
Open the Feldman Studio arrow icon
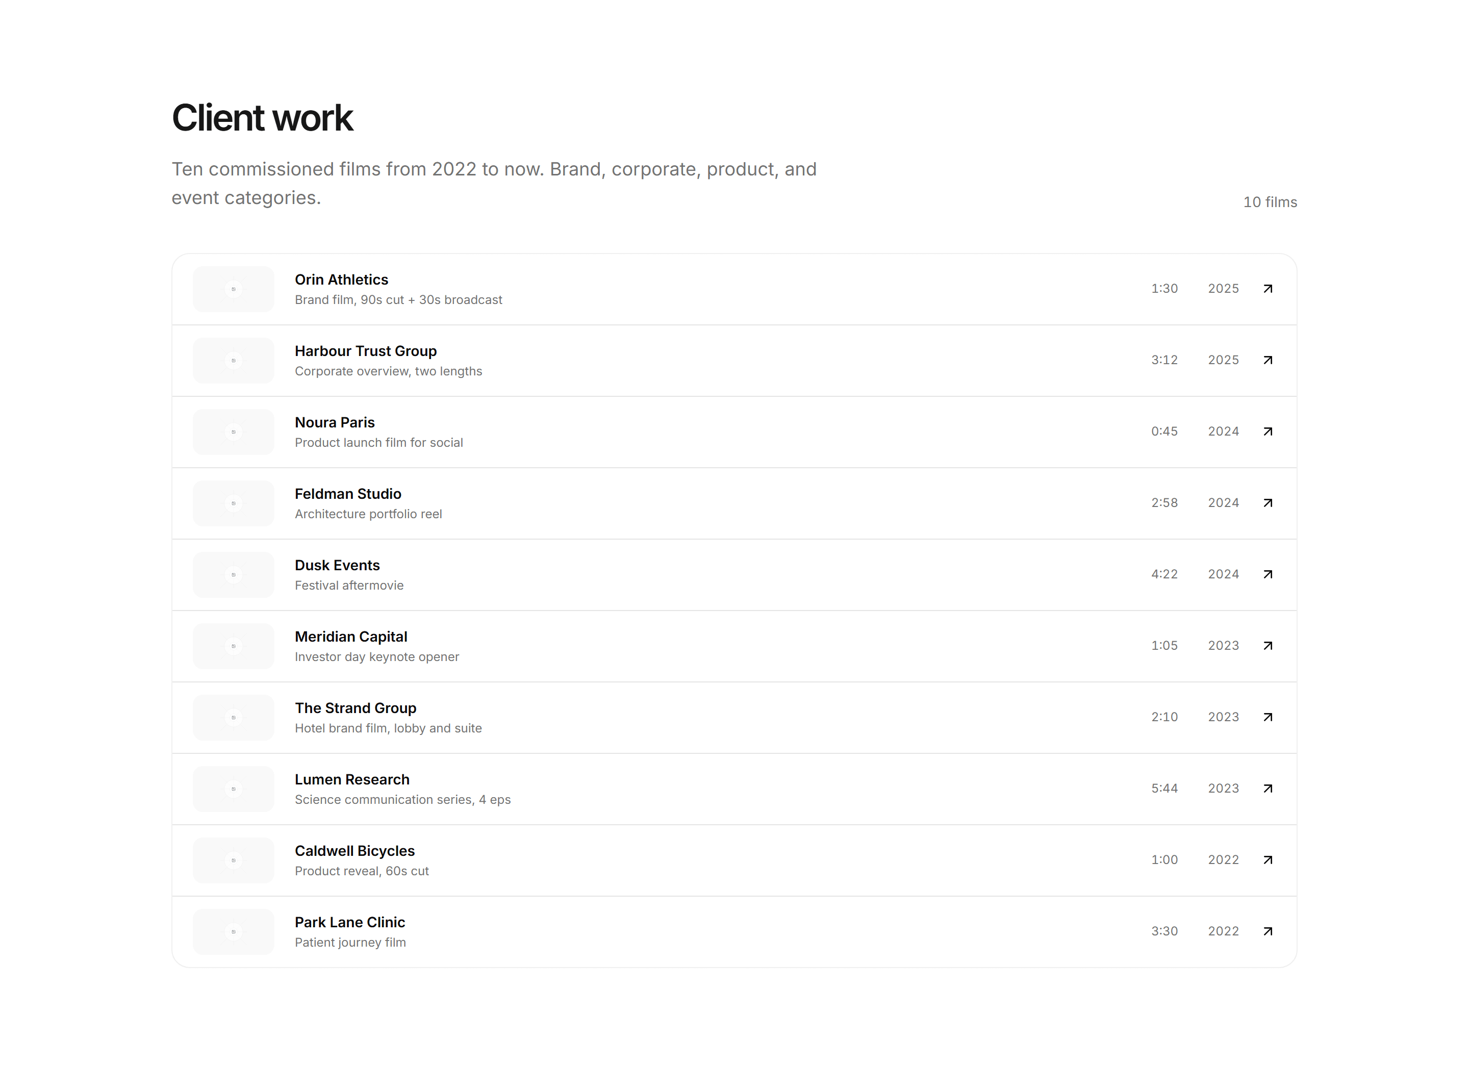point(1268,503)
